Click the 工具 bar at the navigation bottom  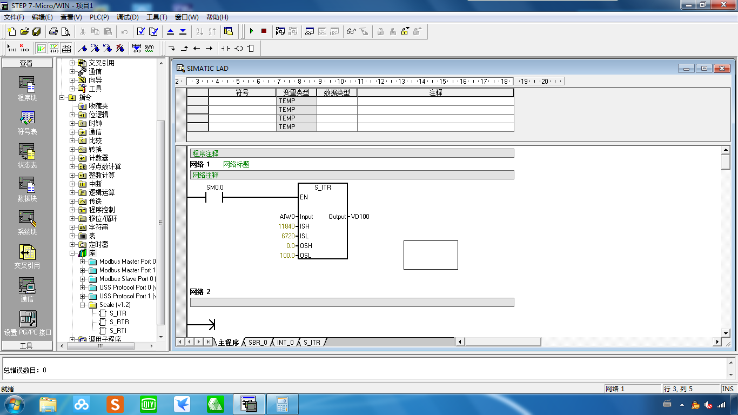click(x=27, y=346)
